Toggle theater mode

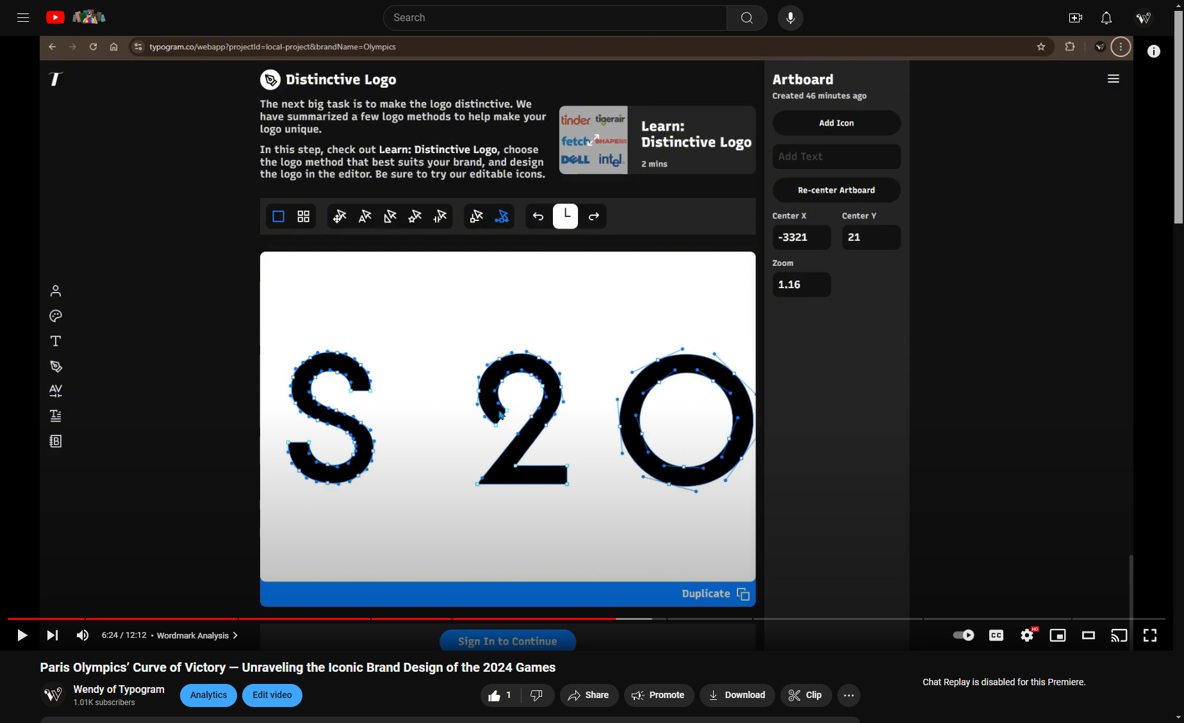point(1089,635)
